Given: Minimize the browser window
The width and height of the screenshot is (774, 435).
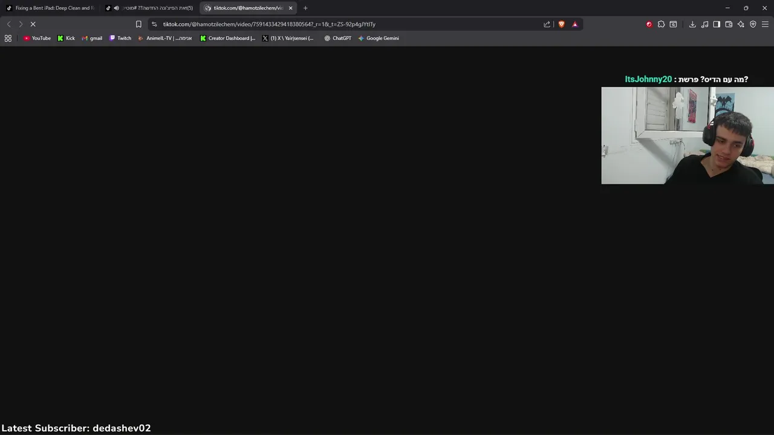Looking at the screenshot, I should pos(727,8).
